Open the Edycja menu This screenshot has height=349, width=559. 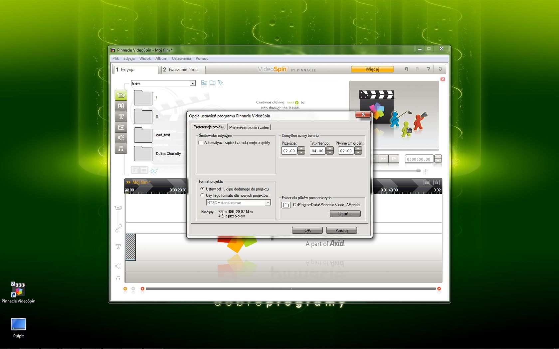tap(129, 58)
